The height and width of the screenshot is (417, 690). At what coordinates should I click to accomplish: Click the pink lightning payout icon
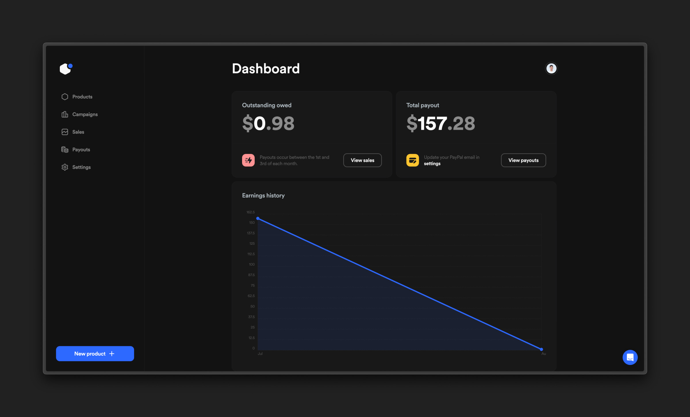[x=248, y=160]
